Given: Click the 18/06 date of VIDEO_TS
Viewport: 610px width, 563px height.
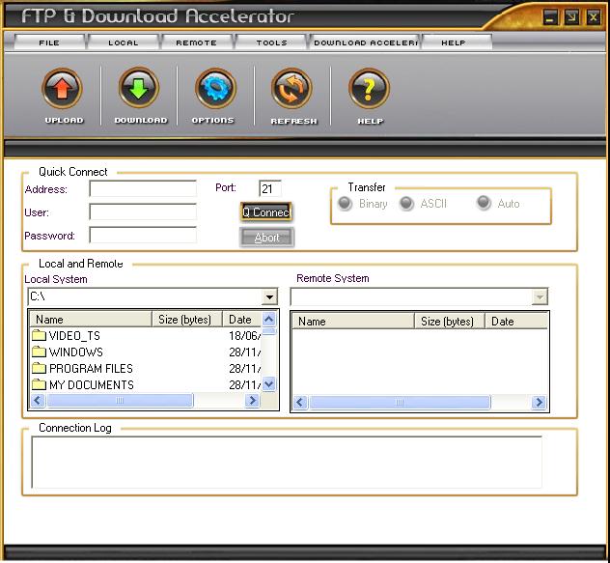Looking at the screenshot, I should 245,336.
